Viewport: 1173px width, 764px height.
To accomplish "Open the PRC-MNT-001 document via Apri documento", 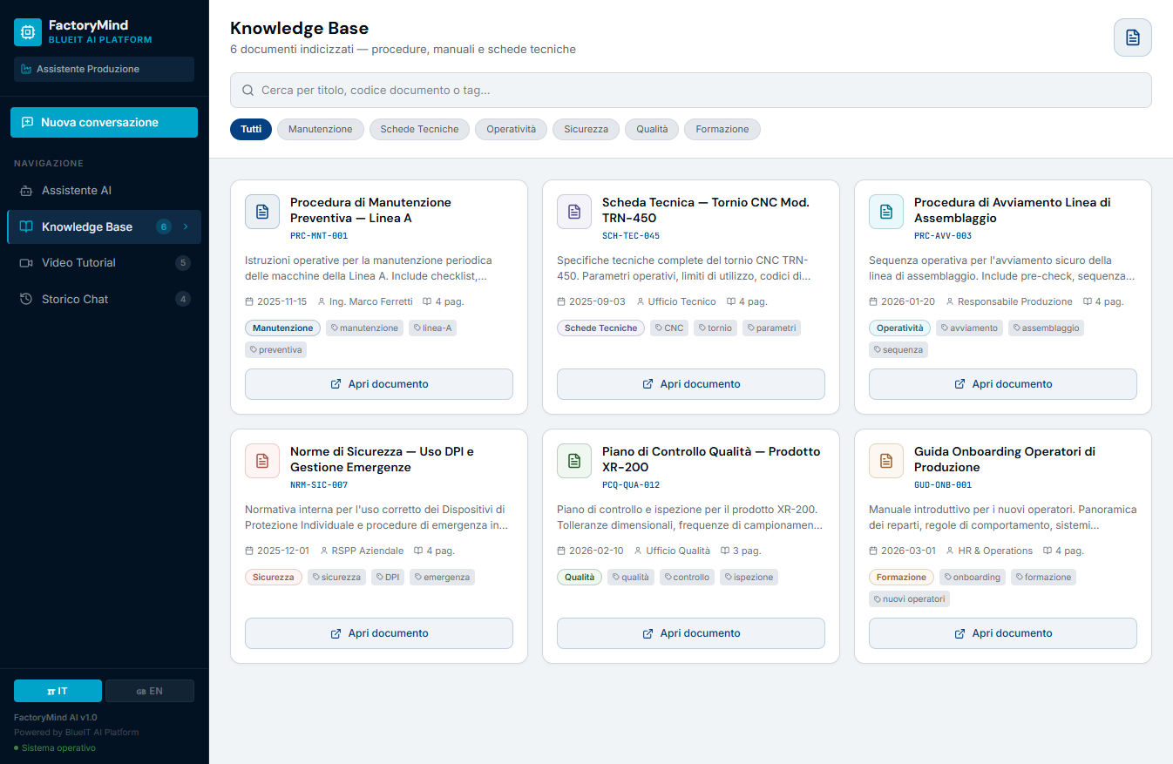I will click(379, 384).
